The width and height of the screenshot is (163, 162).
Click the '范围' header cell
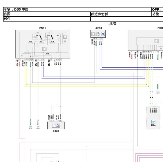(47, 14)
